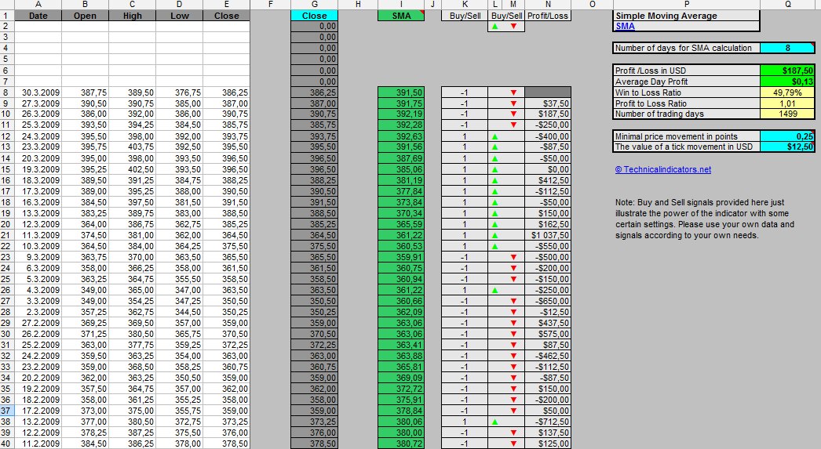This screenshot has width=821, height=449.
Task: Select date cell 17.2.2009
Action: click(38, 411)
